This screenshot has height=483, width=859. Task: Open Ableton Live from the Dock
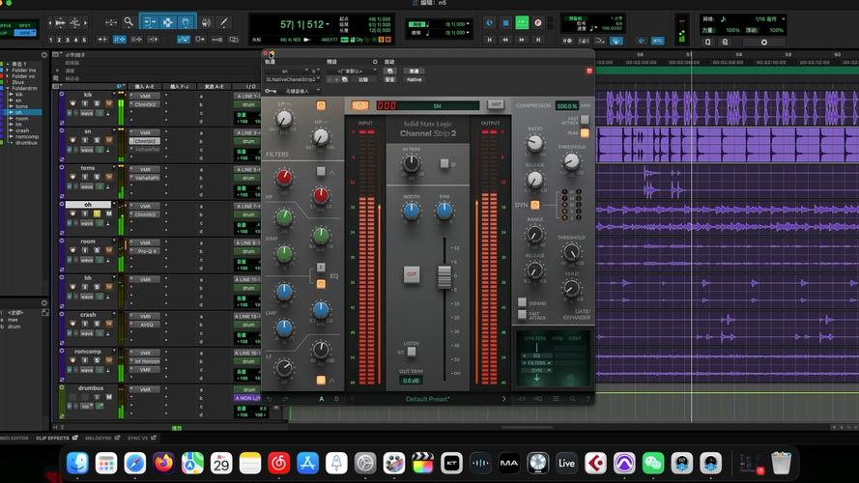pyautogui.click(x=566, y=464)
